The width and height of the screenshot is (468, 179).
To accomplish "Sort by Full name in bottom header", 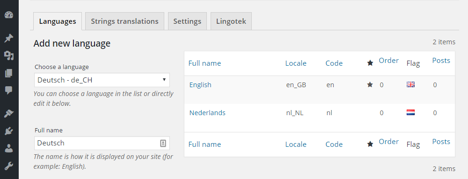I will 205,145.
